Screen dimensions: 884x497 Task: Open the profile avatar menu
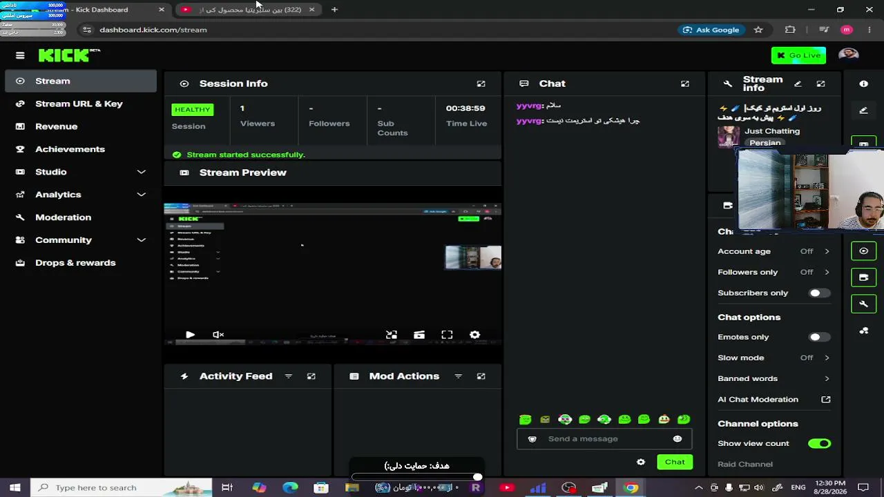click(x=849, y=55)
